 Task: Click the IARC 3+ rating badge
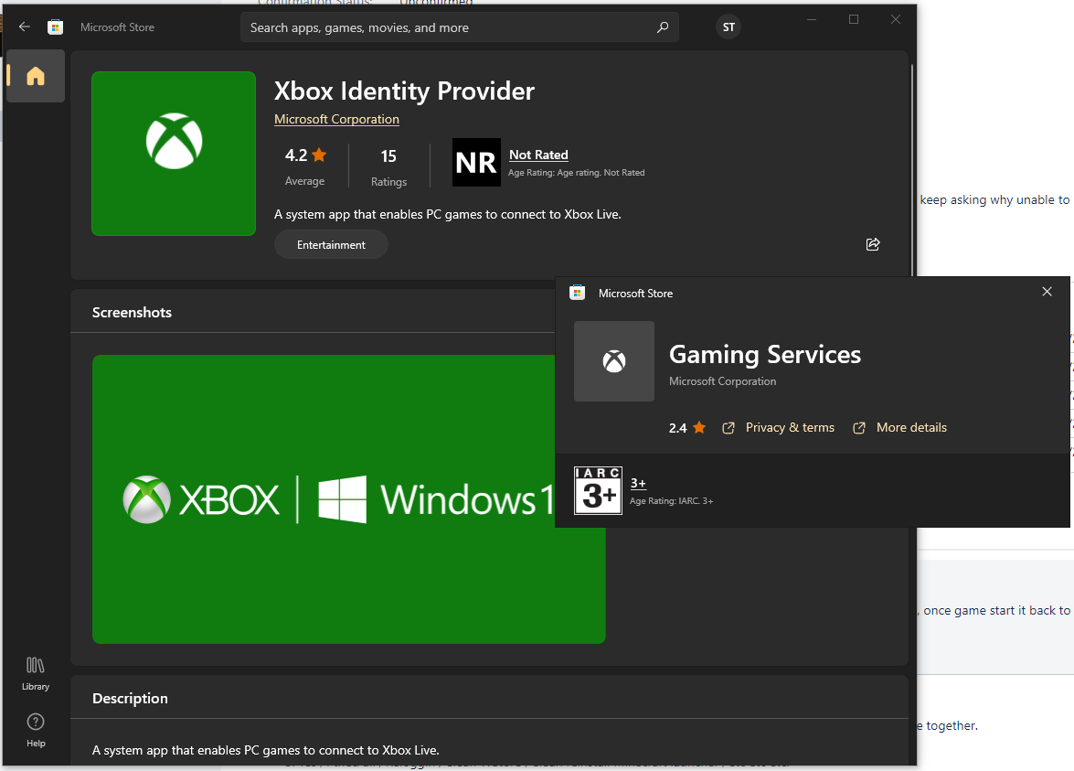click(x=598, y=491)
